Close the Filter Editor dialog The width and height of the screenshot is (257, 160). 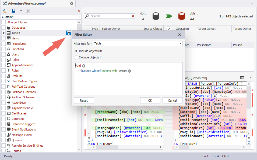click(x=179, y=35)
